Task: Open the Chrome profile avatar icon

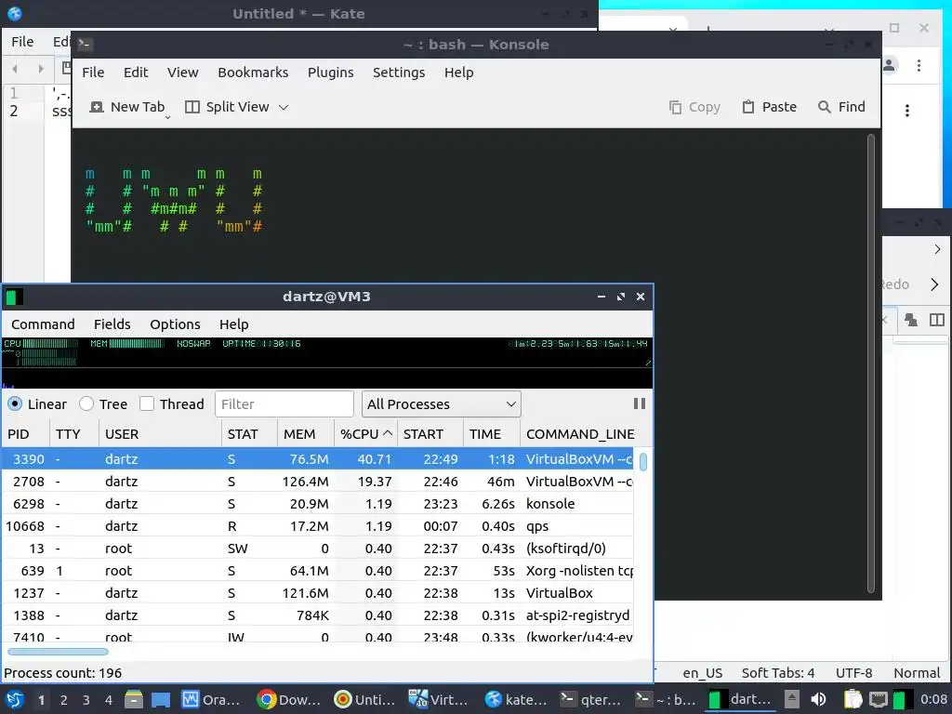Action: [890, 65]
